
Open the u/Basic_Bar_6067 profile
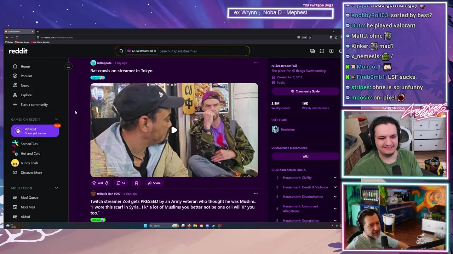(109, 194)
